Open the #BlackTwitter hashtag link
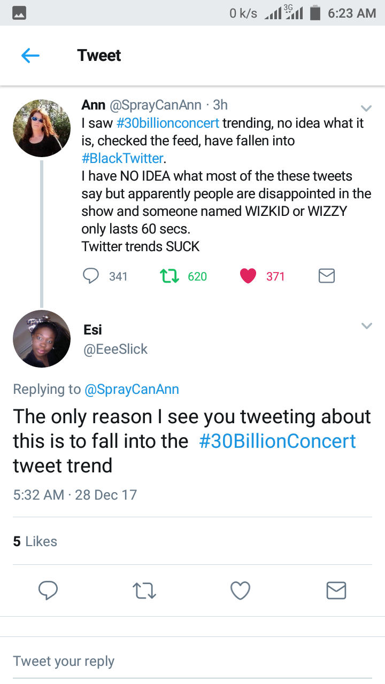385x684 pixels. (x=122, y=158)
